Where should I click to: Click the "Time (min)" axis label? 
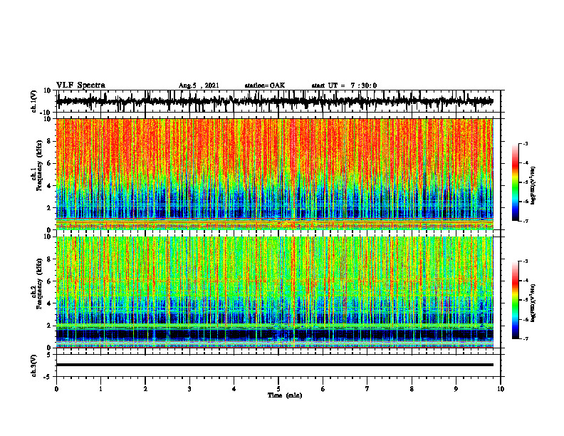(285, 395)
